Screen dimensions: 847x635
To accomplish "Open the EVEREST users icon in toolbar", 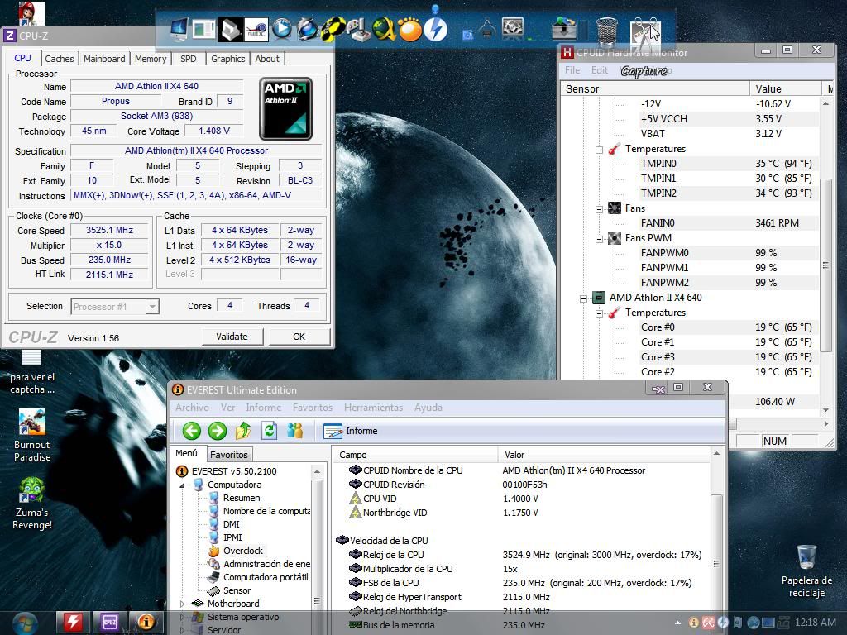I will pos(295,431).
